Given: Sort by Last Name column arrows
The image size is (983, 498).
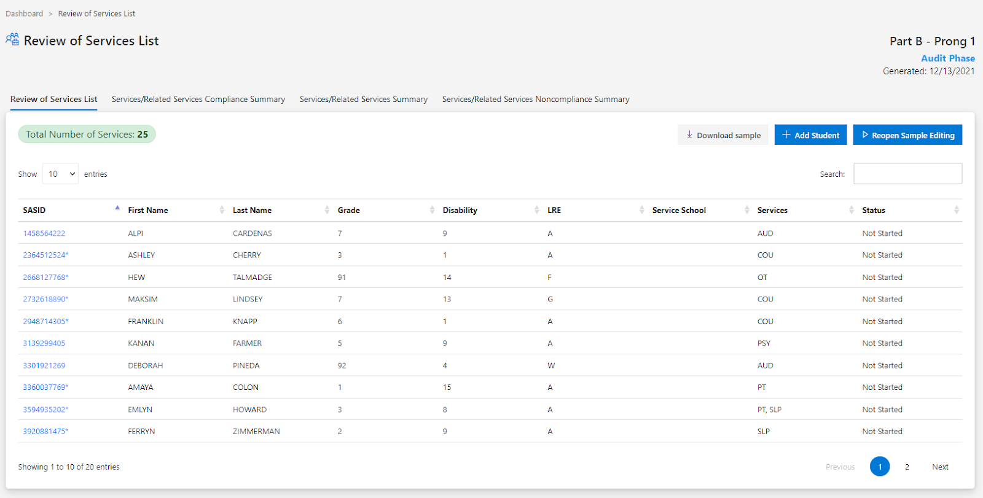Looking at the screenshot, I should [x=327, y=210].
